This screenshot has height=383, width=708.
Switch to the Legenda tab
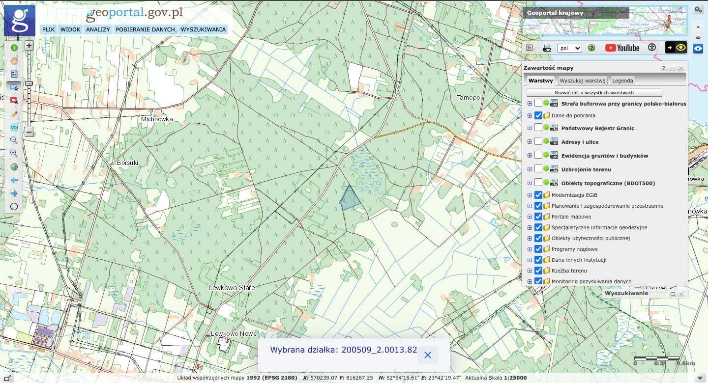coord(622,81)
